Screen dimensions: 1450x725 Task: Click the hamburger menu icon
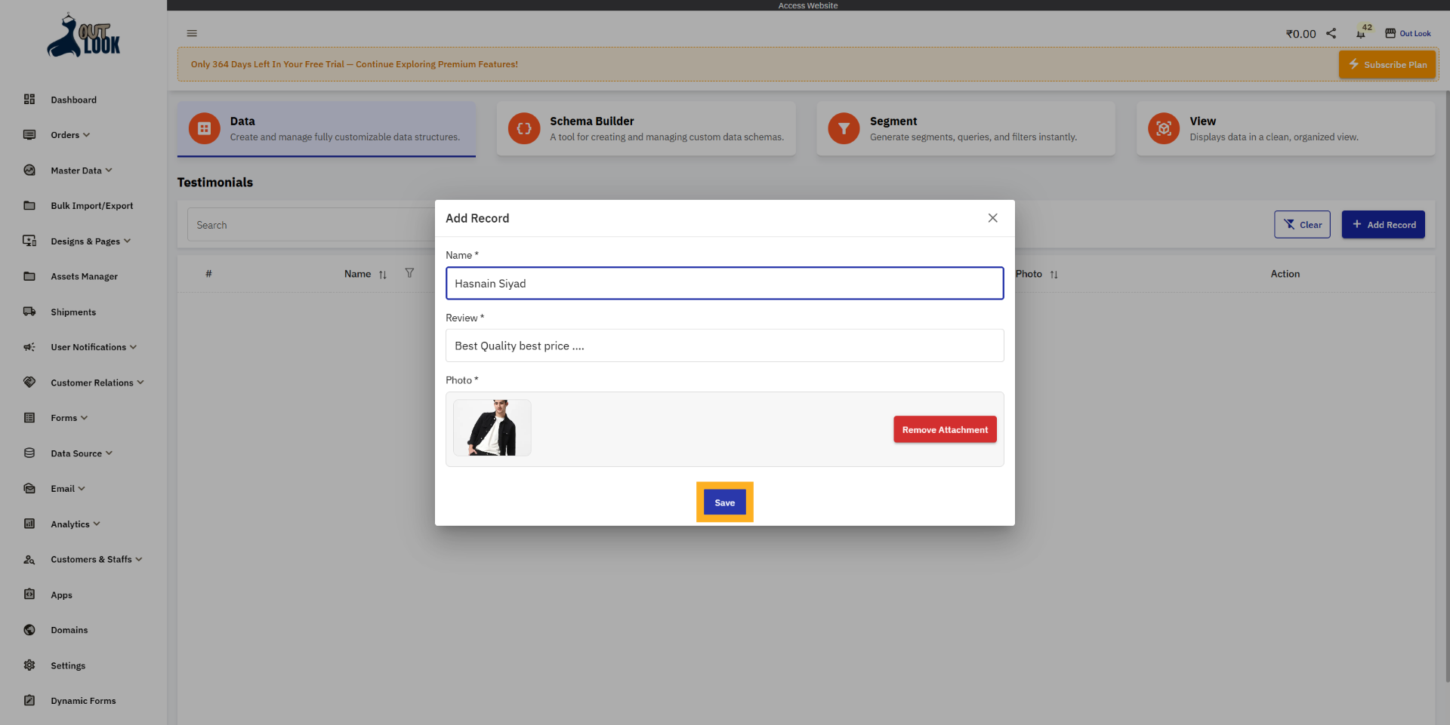(x=192, y=33)
